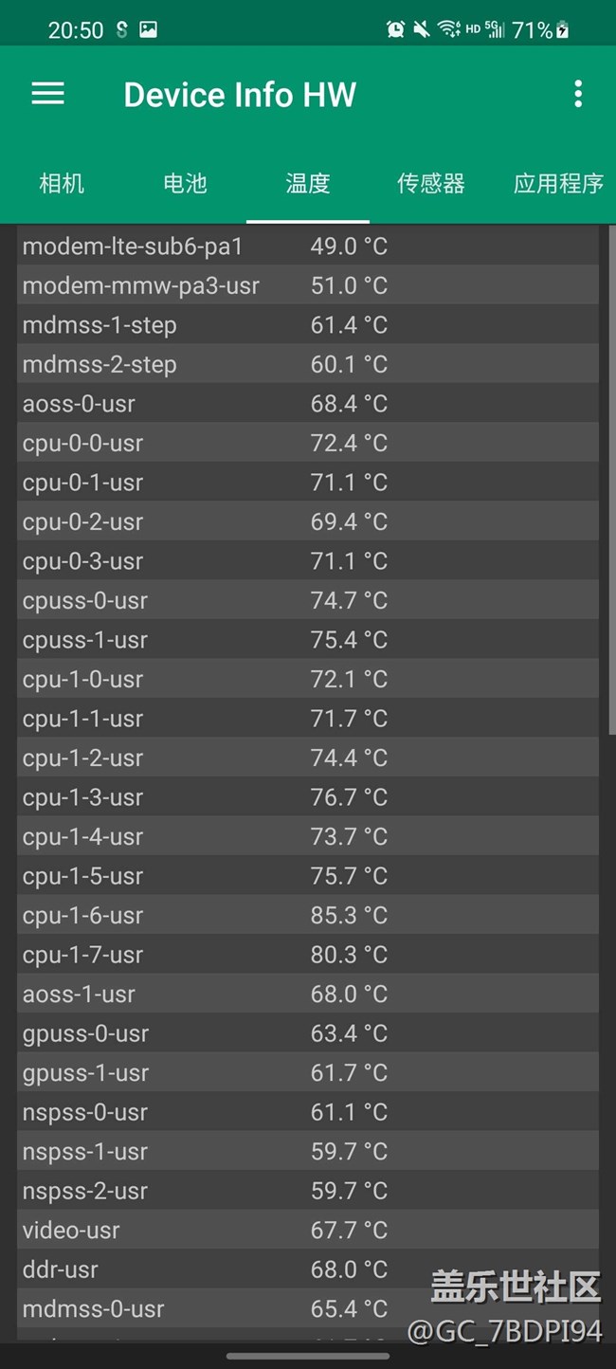Tap the battery icon in status bar

click(x=562, y=30)
